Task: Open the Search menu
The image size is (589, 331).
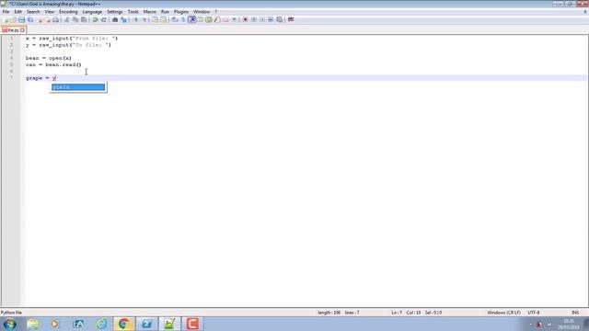Action: click(33, 12)
